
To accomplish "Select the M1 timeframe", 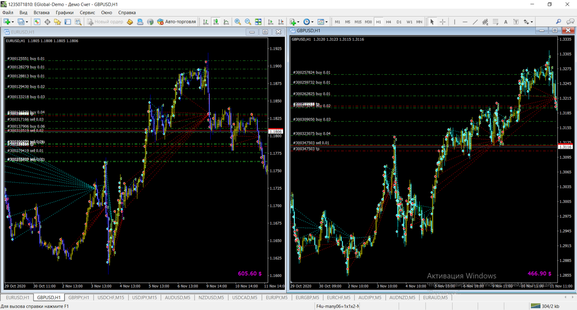I will click(337, 22).
